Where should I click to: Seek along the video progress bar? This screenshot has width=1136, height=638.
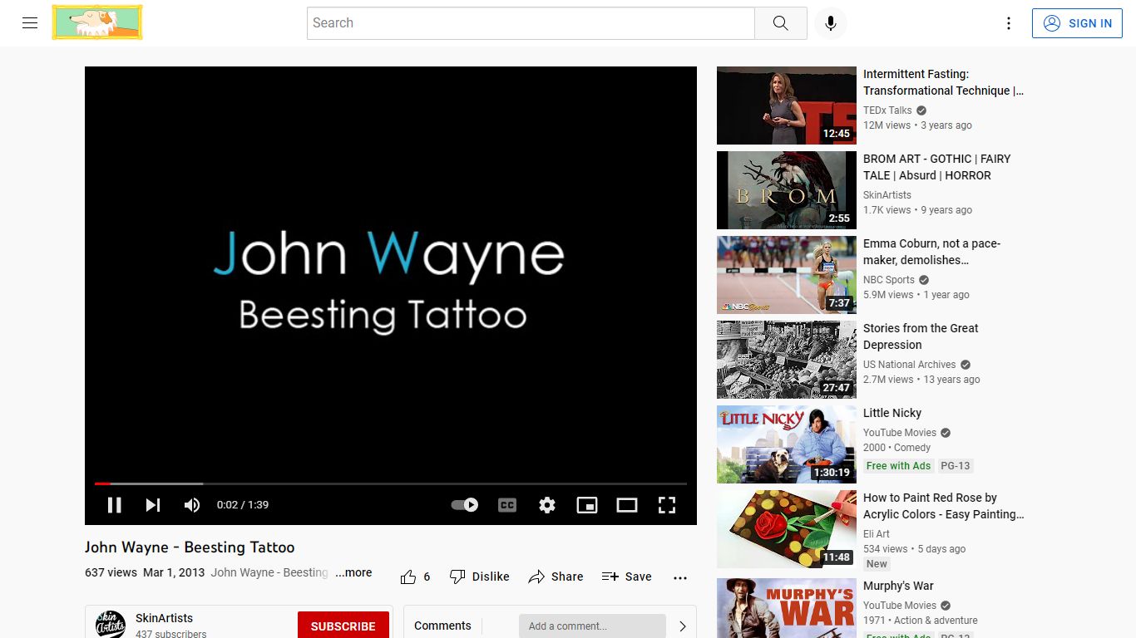point(391,483)
